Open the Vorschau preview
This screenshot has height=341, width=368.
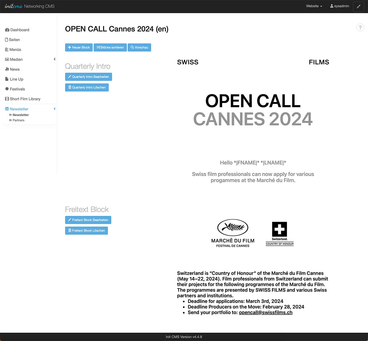pos(139,48)
